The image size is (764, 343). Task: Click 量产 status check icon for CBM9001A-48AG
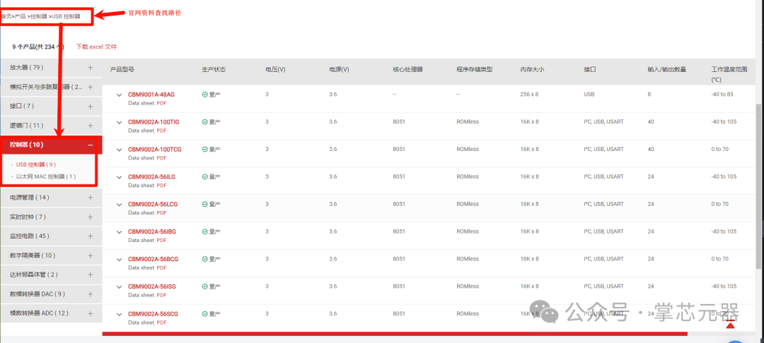pos(204,95)
